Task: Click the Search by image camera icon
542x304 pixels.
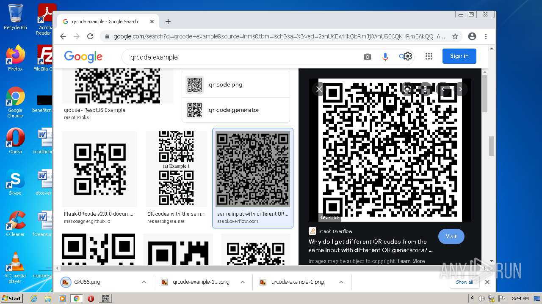Action: pos(368,57)
